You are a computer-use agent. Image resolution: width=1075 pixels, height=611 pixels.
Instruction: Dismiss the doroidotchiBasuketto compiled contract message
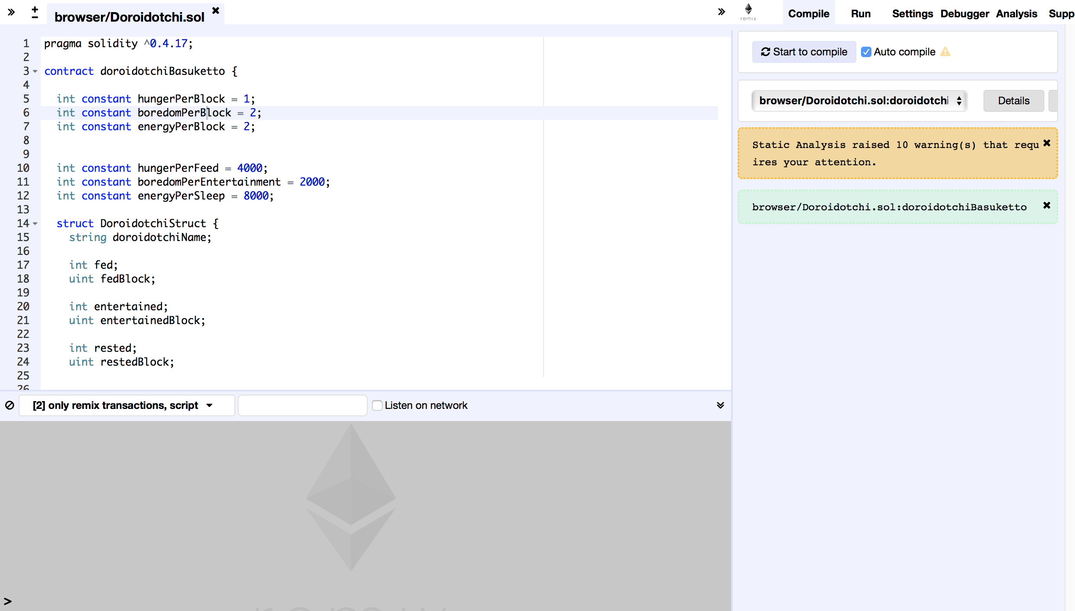pos(1047,206)
